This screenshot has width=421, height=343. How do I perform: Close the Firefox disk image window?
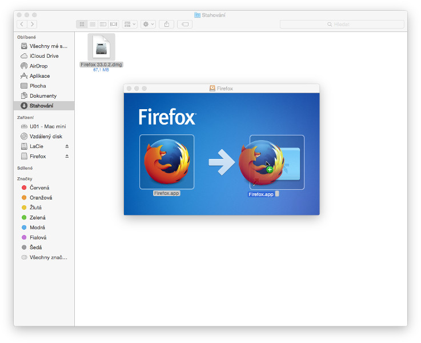129,89
